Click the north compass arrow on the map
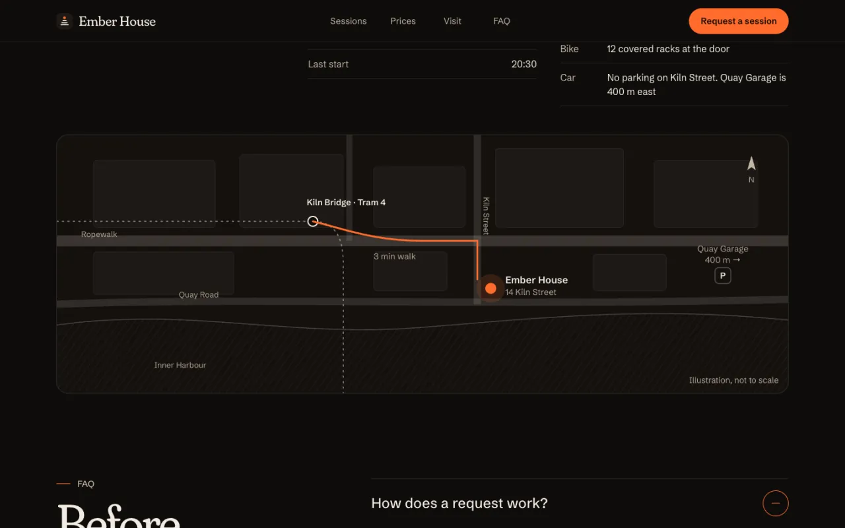 (x=751, y=164)
